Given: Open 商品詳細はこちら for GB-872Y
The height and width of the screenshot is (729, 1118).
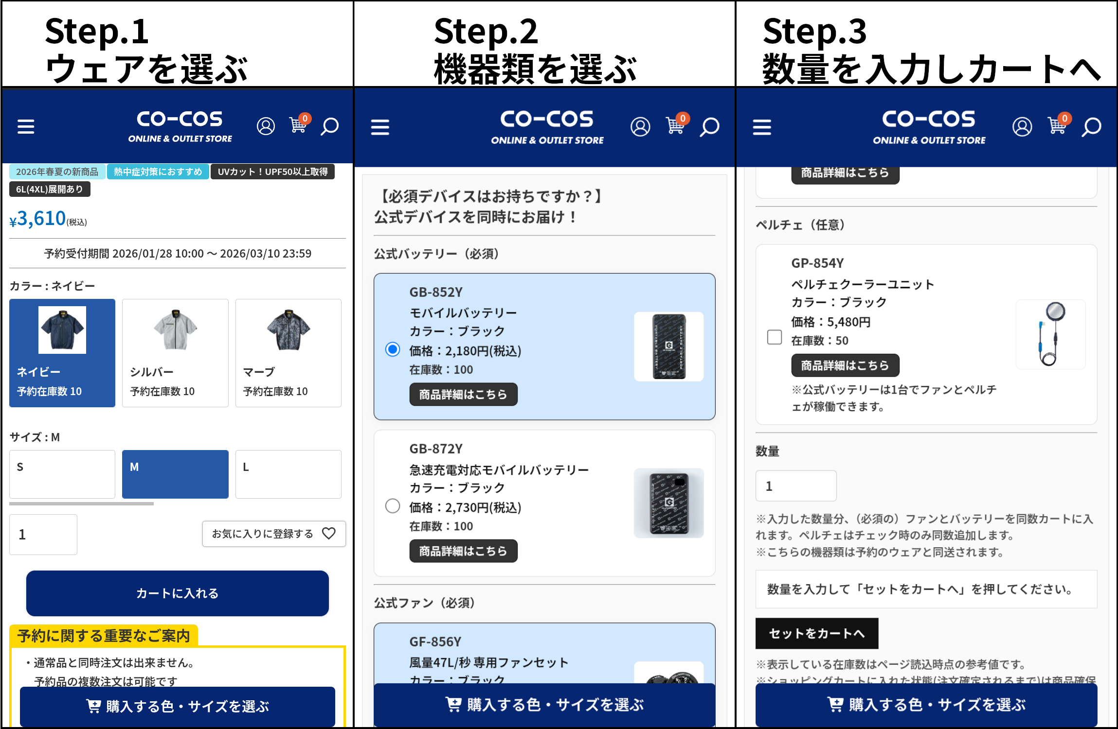Looking at the screenshot, I should (463, 551).
